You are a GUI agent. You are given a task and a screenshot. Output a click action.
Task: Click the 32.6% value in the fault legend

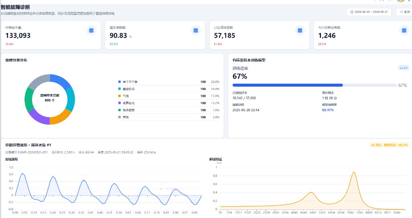(x=215, y=82)
